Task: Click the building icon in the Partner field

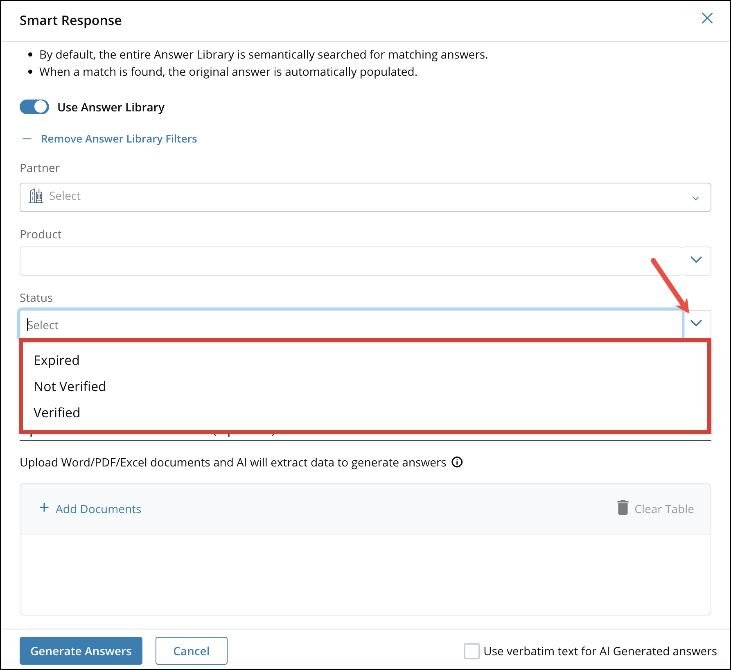Action: tap(36, 197)
